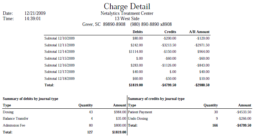Click the Dosing debit type row

tap(64, 112)
